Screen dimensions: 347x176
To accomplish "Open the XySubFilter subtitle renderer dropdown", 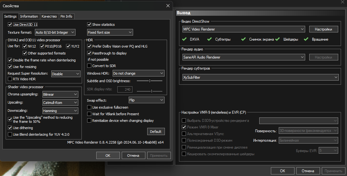I will click(x=260, y=77).
